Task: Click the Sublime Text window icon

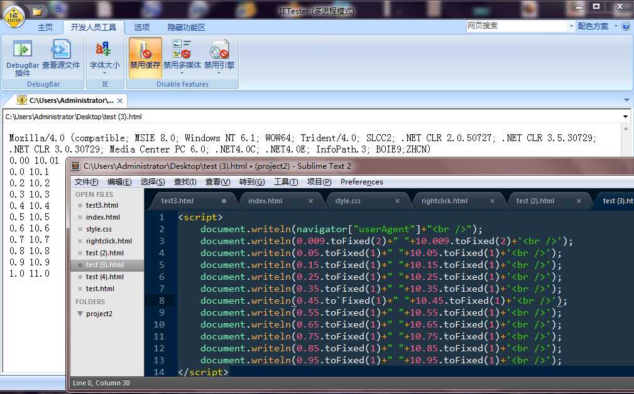Action: coord(75,166)
